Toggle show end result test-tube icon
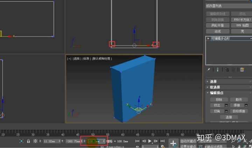Image resolution: width=252 pixels, height=148 pixels. [217, 69]
